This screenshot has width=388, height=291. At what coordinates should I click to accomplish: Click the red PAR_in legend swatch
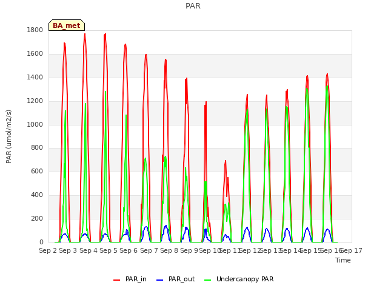[x=116, y=280]
